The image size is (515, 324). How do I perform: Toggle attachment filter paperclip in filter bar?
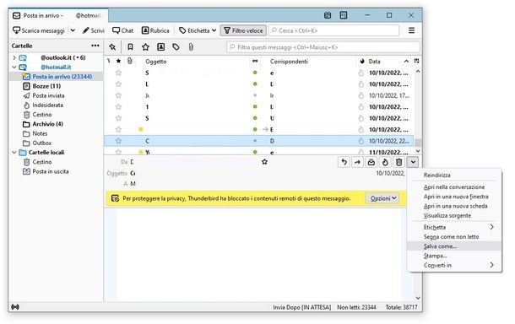tap(191, 47)
